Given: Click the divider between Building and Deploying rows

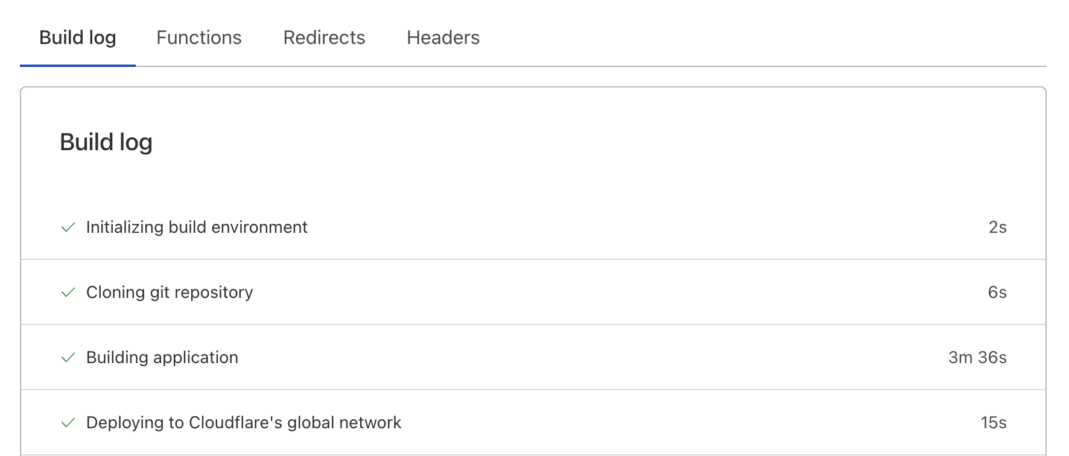Looking at the screenshot, I should pyautogui.click(x=533, y=390).
